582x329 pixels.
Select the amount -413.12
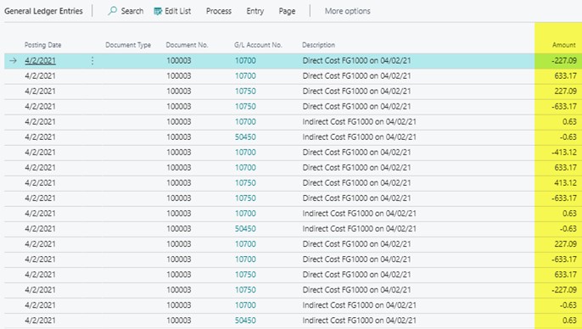pos(564,152)
